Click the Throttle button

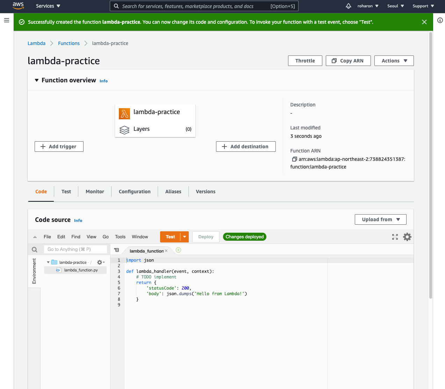pos(305,61)
